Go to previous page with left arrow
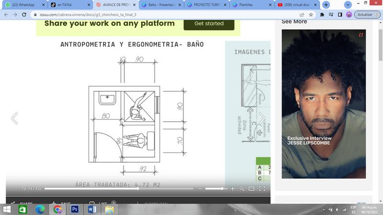Viewport: 383px width, 215px height. (14, 118)
